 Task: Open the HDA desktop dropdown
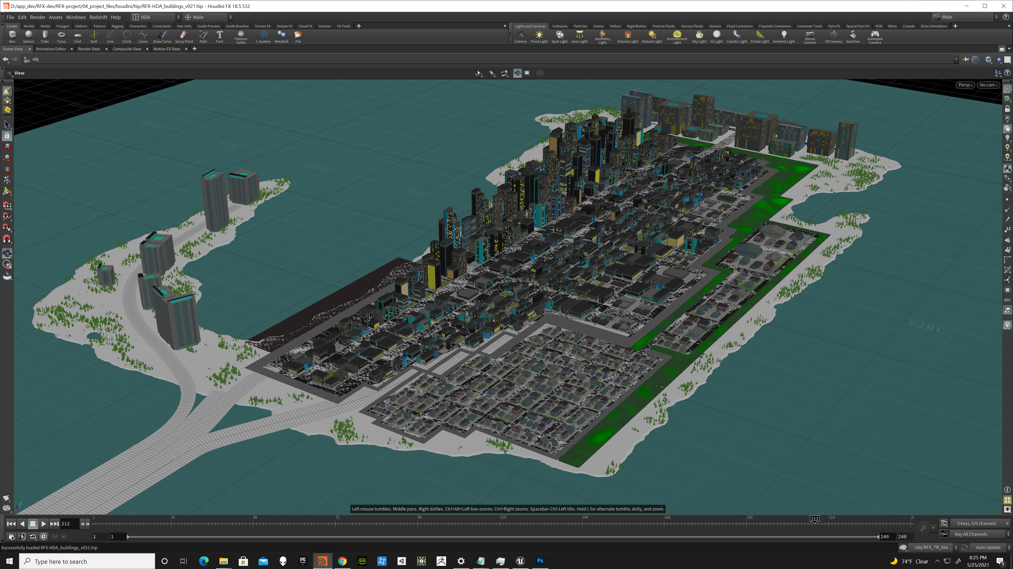tap(156, 17)
